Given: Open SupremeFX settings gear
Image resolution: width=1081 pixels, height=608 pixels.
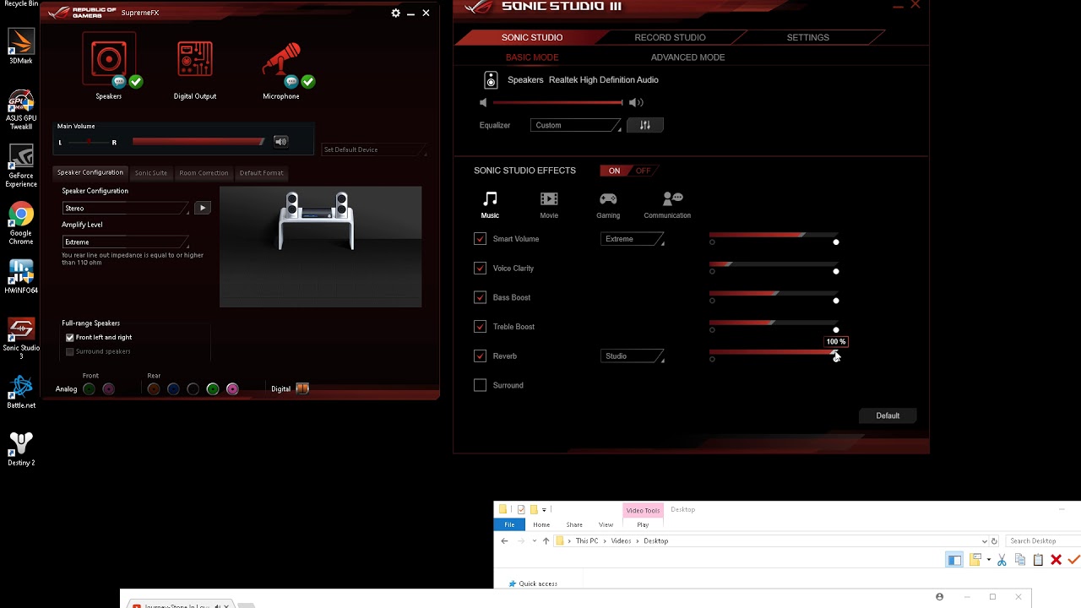Looking at the screenshot, I should 395,13.
